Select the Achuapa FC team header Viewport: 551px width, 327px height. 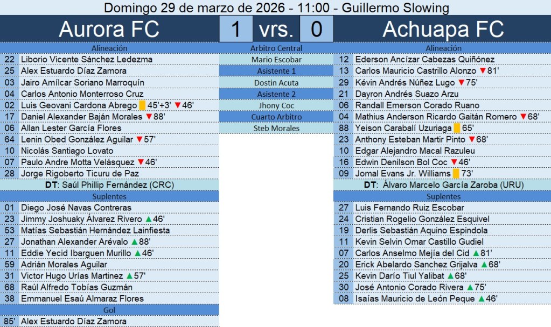tap(442, 29)
